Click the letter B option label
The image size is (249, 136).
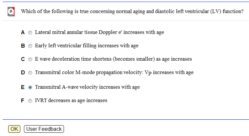point(23,46)
